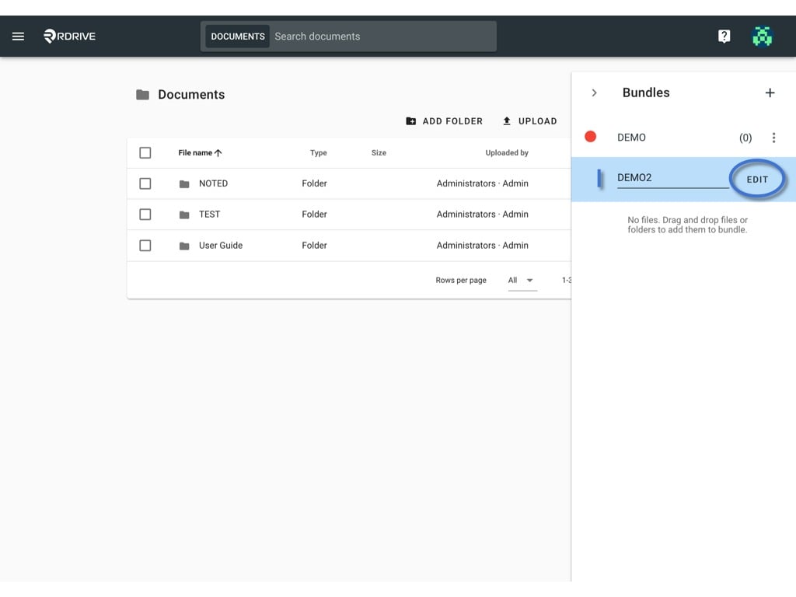796x597 pixels.
Task: Open the NOTED folder name
Action: (213, 183)
